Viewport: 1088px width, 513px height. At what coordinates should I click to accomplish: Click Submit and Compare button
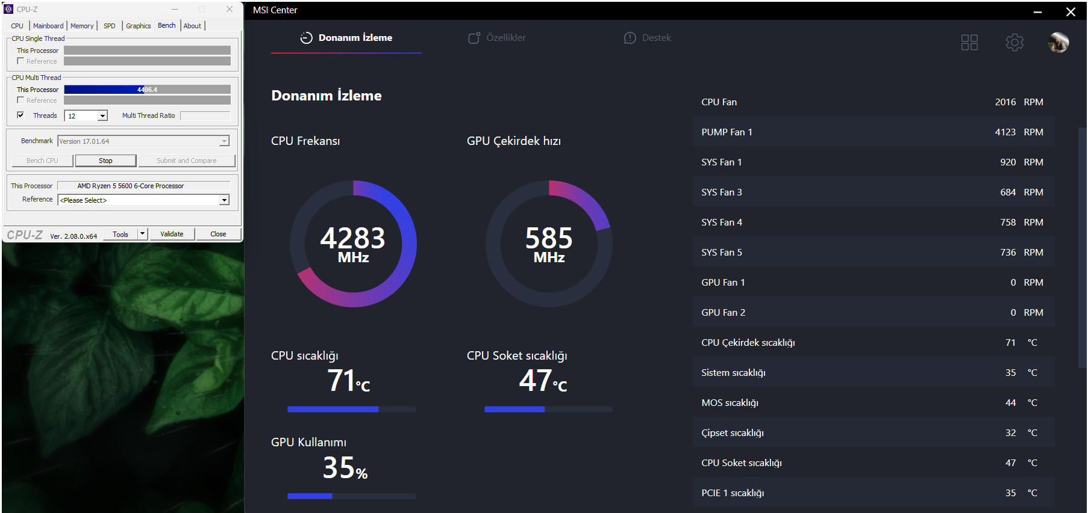(187, 161)
